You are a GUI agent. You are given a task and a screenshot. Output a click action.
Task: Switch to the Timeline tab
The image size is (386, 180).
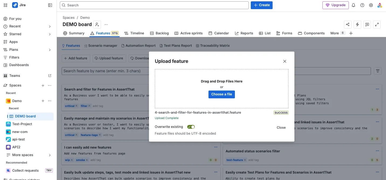tap(134, 33)
